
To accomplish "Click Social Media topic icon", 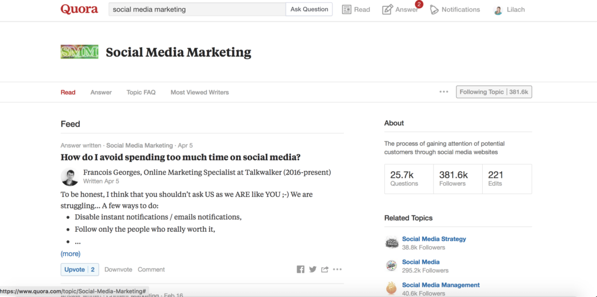I will click(x=392, y=266).
